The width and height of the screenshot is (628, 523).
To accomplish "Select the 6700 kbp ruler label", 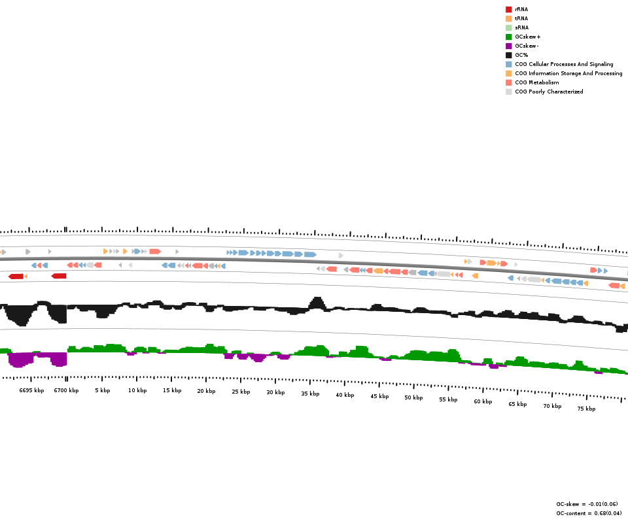I will (66, 390).
